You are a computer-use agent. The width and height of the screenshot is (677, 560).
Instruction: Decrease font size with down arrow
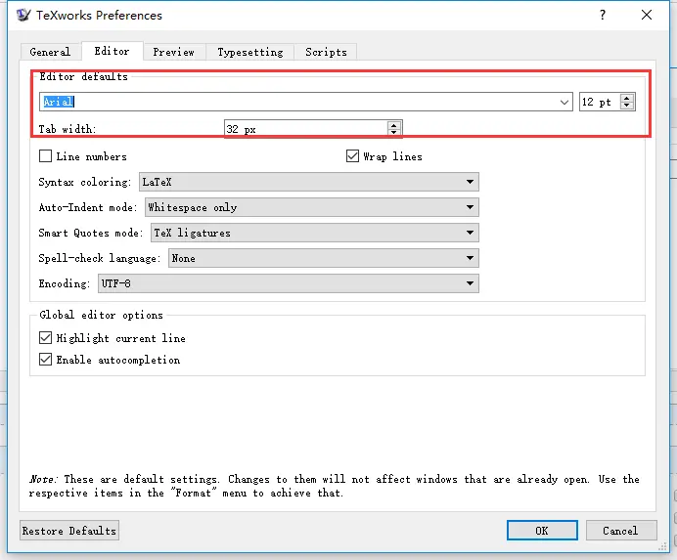(627, 106)
